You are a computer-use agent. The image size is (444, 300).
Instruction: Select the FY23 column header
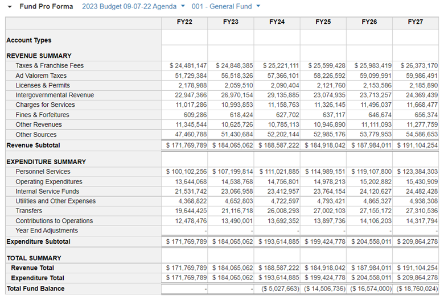coord(231,22)
